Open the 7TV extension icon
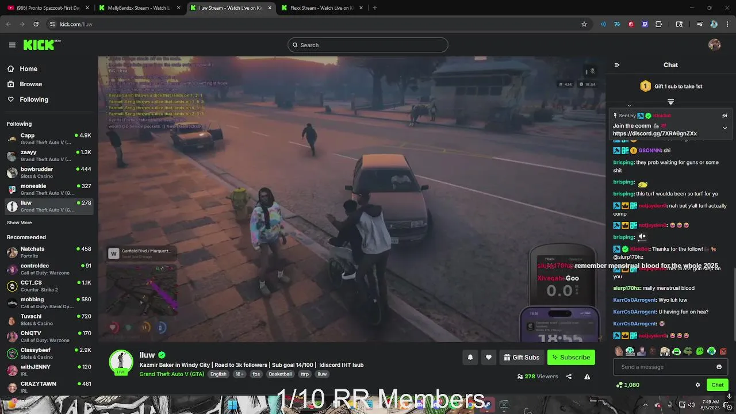 coord(617,24)
